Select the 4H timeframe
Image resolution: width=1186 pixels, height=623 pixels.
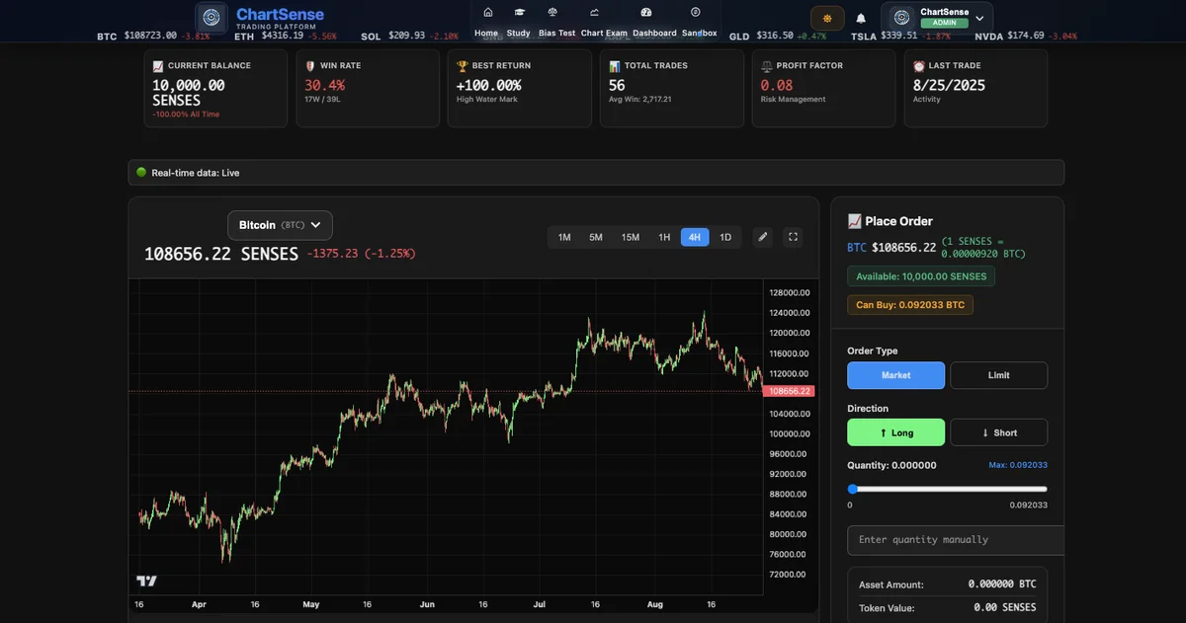pyautogui.click(x=695, y=237)
